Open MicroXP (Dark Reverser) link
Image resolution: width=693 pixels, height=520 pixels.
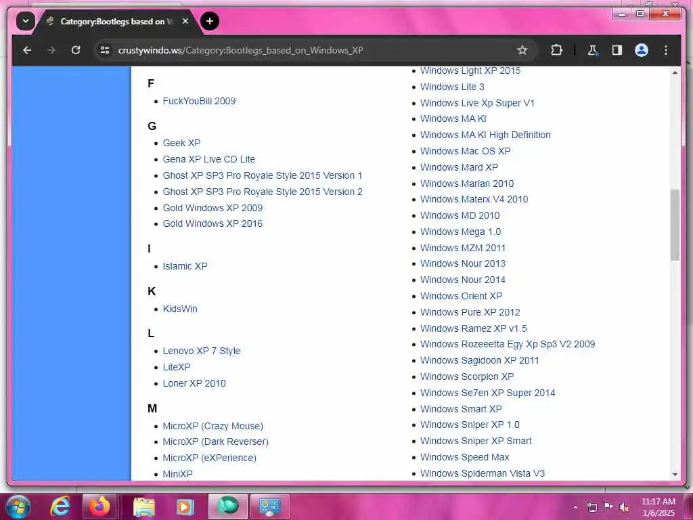[x=216, y=441]
